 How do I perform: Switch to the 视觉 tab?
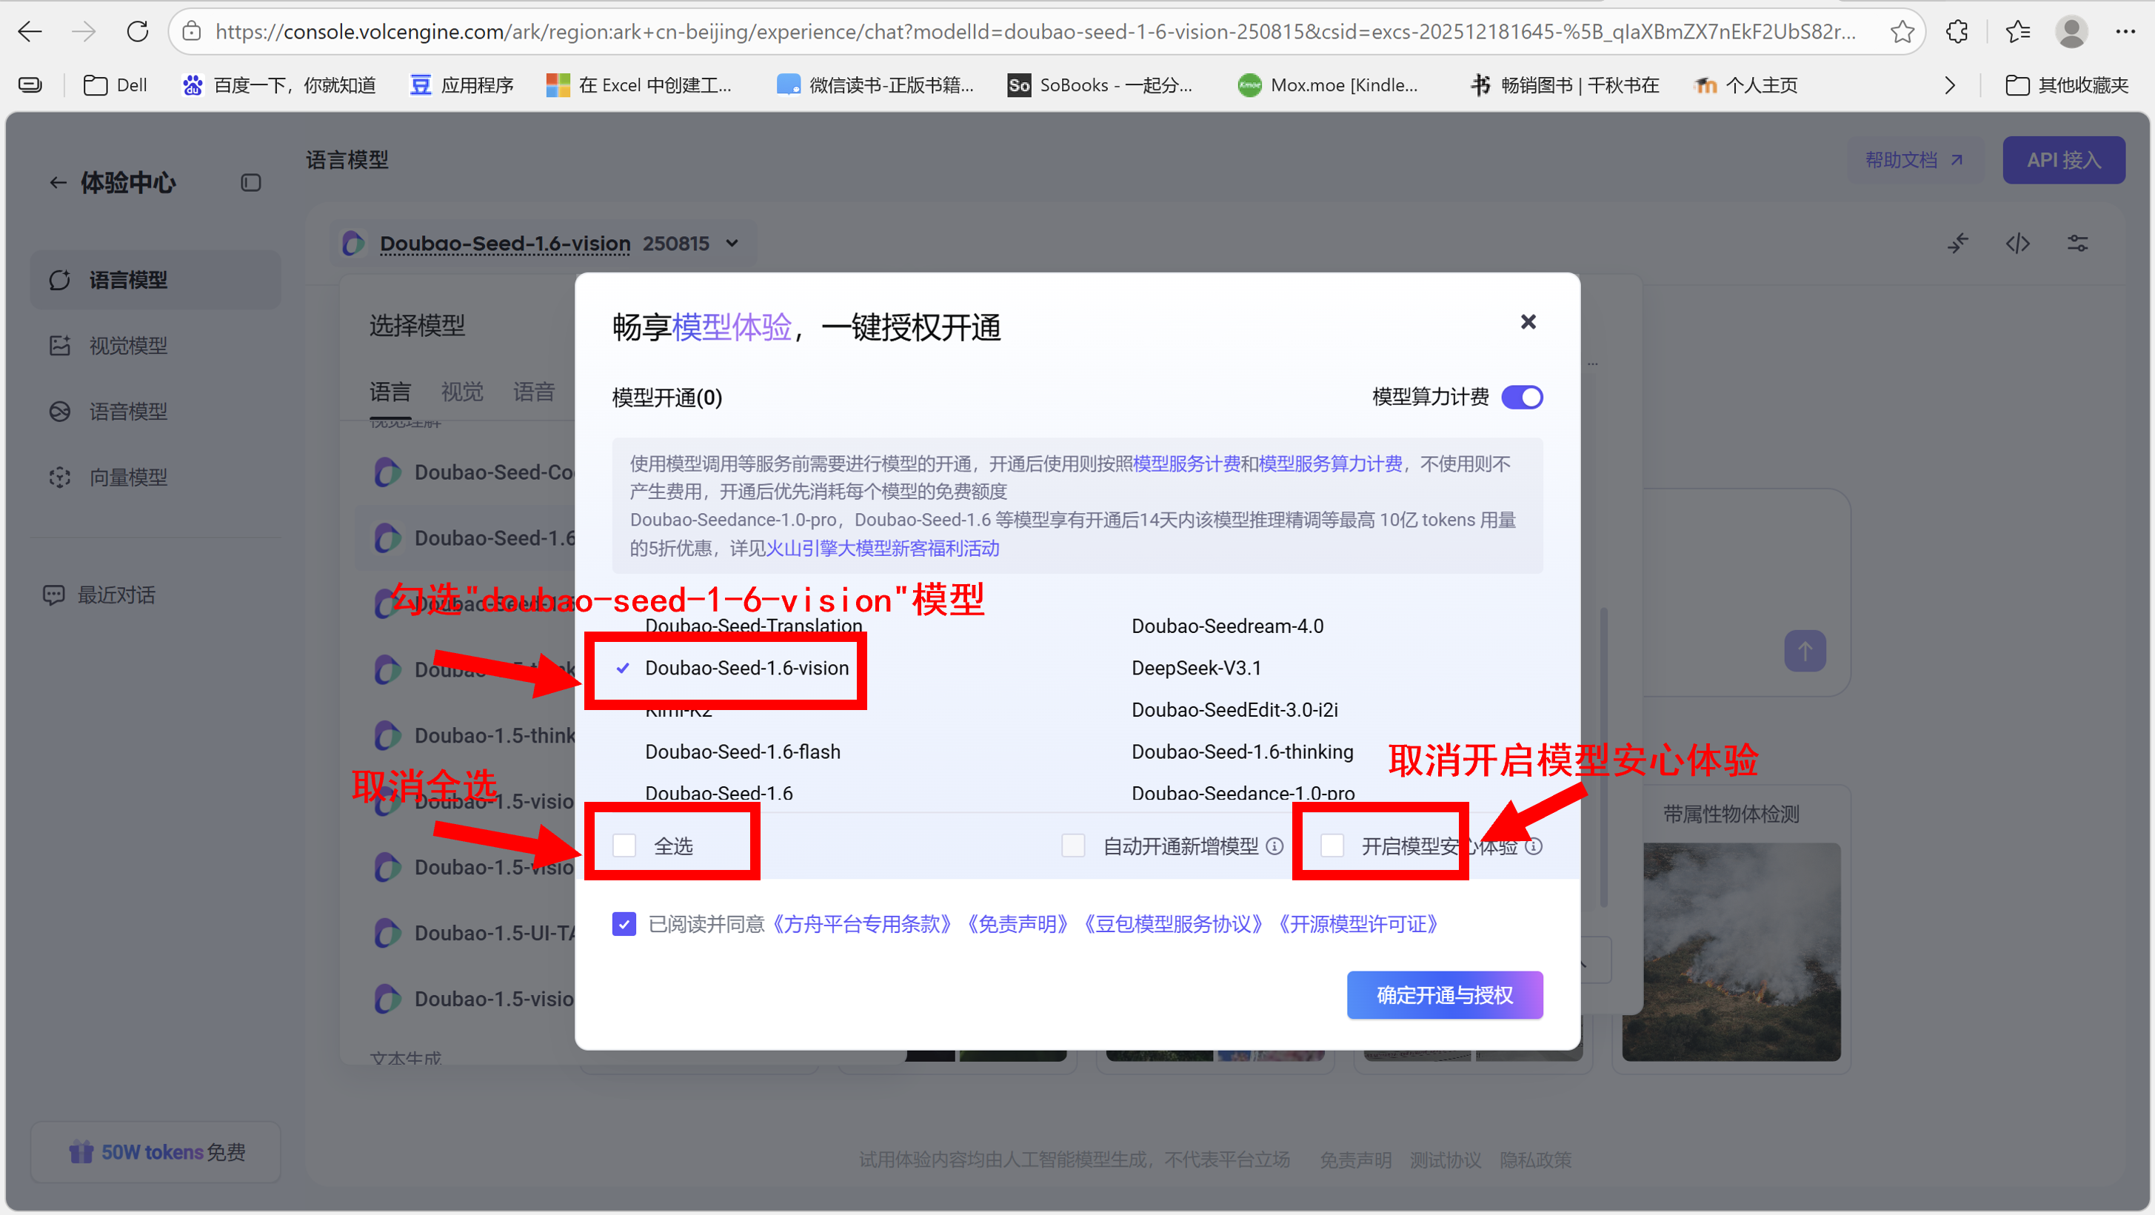click(x=462, y=392)
